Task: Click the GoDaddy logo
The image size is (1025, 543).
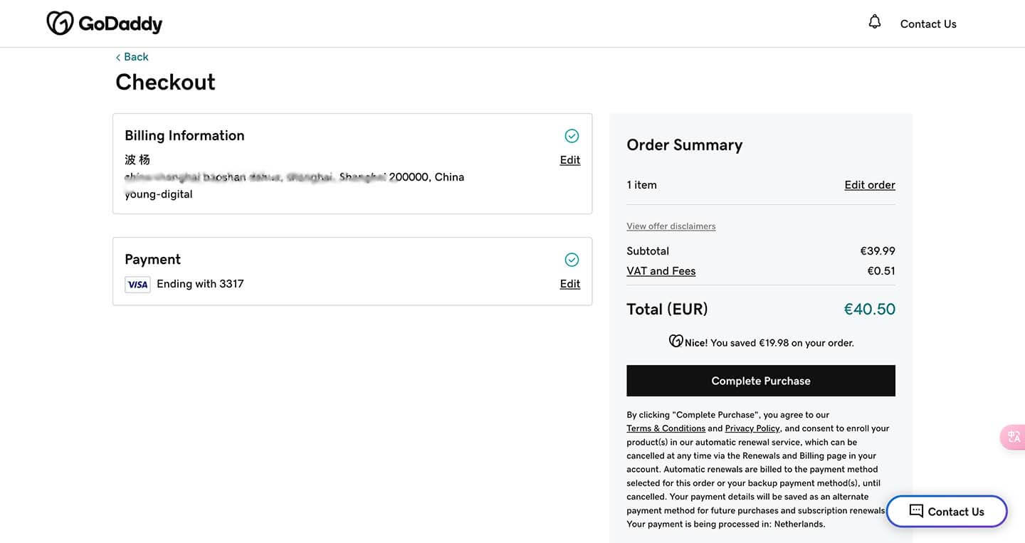Action: click(x=105, y=23)
